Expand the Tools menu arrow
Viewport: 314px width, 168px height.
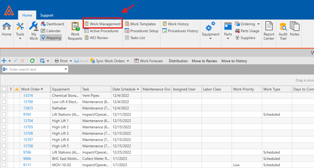20,39
